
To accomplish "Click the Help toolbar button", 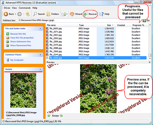I will tap(104, 14).
